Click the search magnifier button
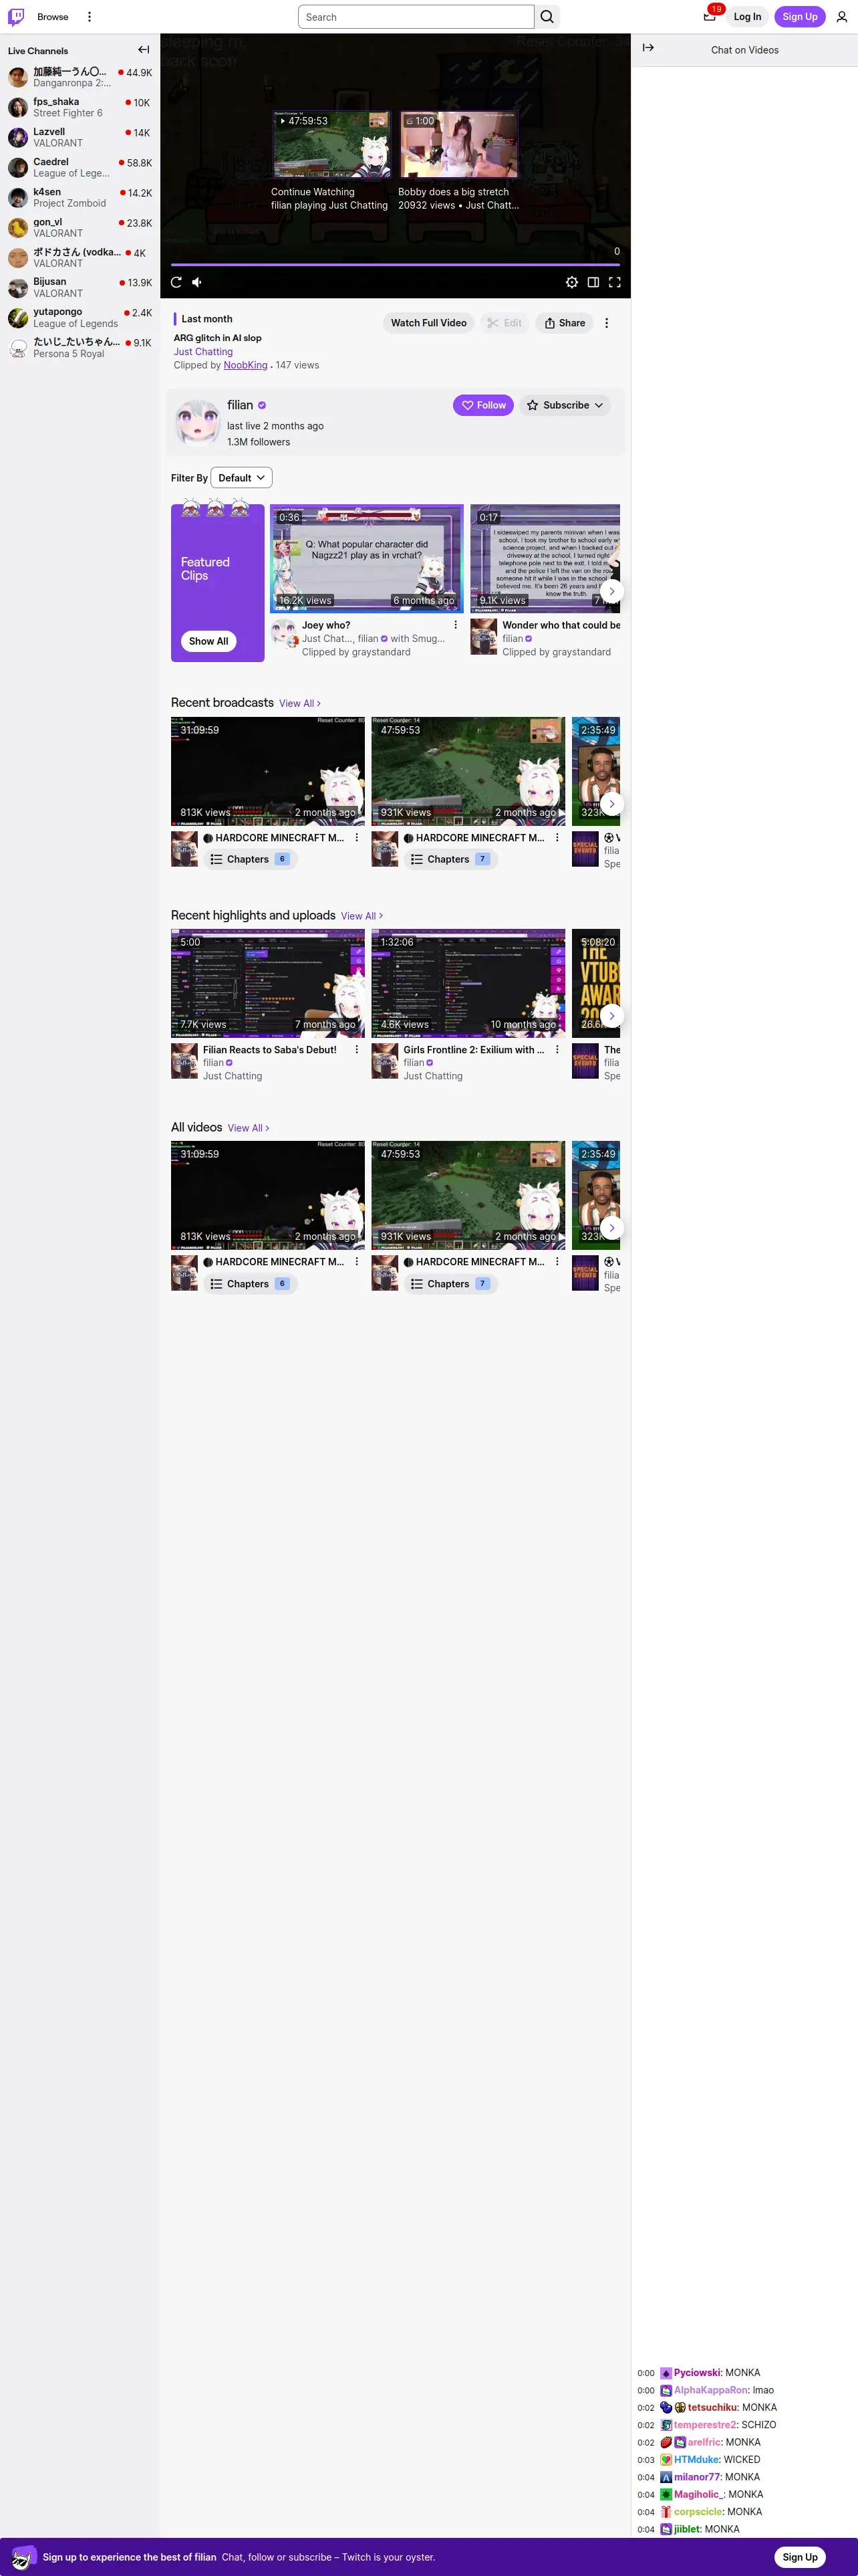 [547, 17]
